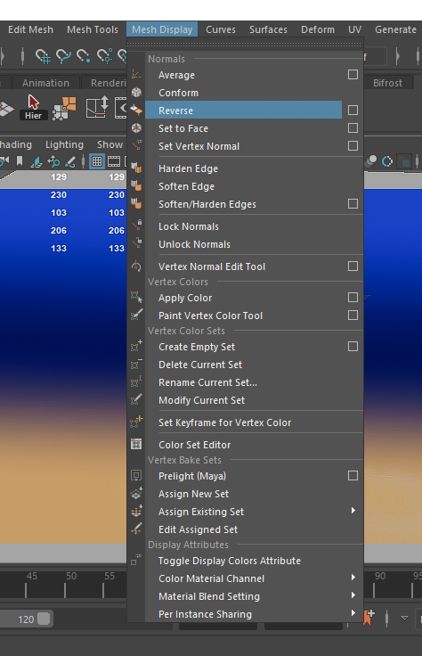Image resolution: width=422 pixels, height=656 pixels.
Task: Open the Curves menu
Action: pos(221,29)
